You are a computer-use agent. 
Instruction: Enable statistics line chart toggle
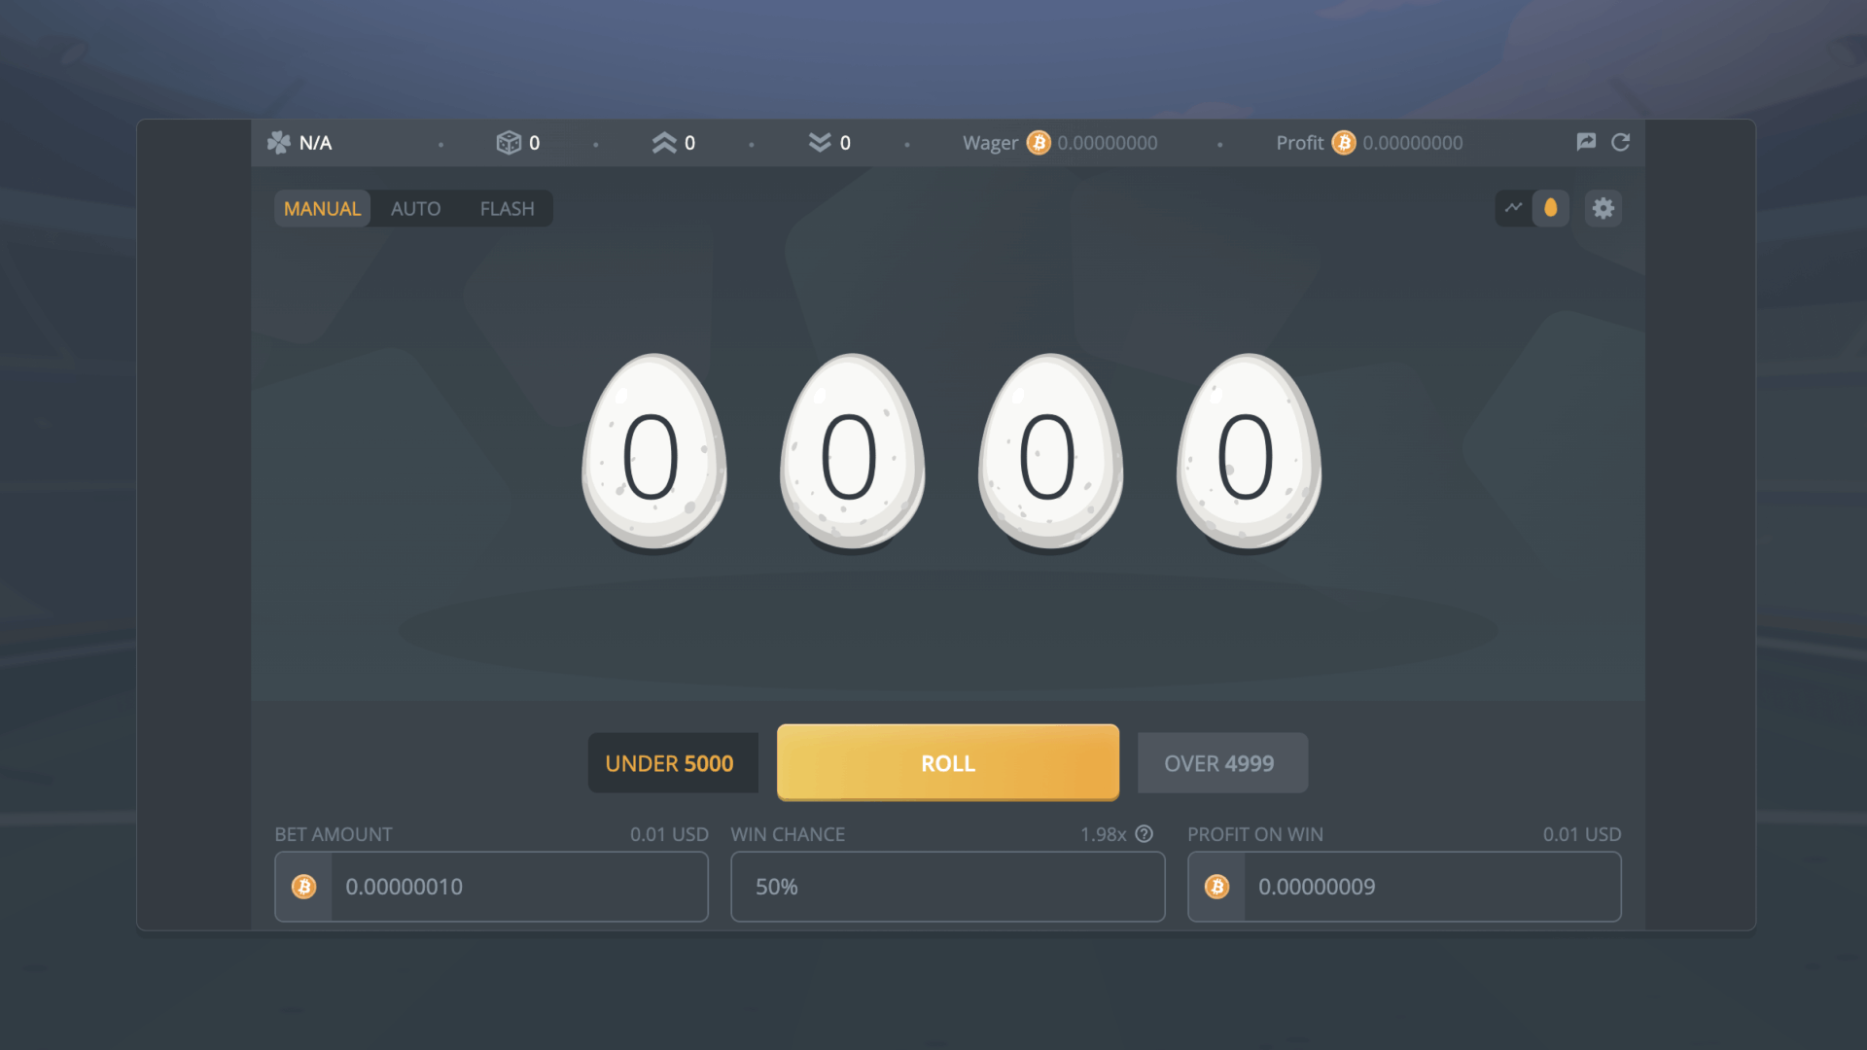tap(1514, 208)
